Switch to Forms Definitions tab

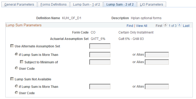[x=54, y=5]
